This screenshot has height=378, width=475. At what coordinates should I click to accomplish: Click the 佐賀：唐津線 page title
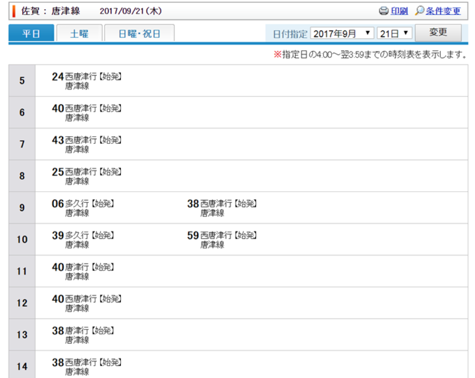click(x=50, y=11)
